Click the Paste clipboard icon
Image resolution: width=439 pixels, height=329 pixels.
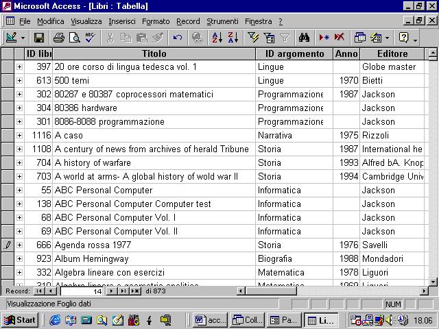tap(142, 38)
